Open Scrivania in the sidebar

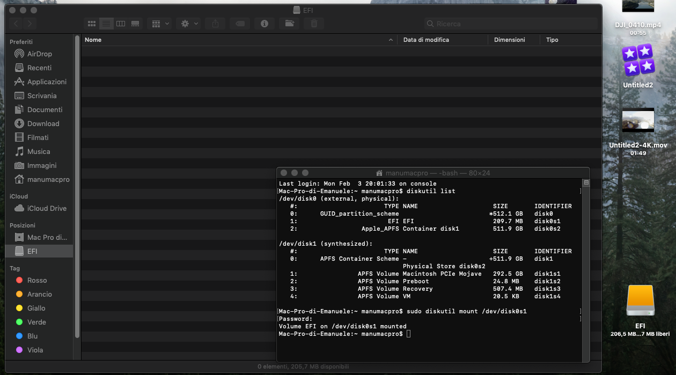39,95
